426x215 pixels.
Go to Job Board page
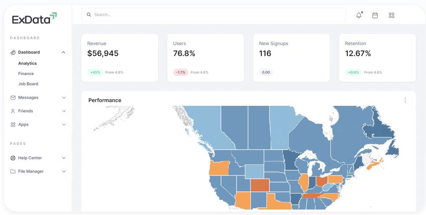pyautogui.click(x=28, y=84)
